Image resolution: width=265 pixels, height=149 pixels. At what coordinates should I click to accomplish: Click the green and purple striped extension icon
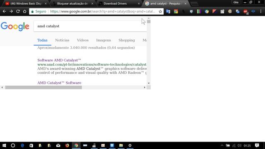coord(199,11)
